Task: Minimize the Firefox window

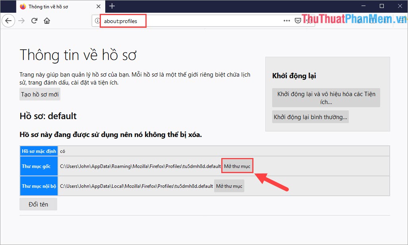Action: click(363, 6)
